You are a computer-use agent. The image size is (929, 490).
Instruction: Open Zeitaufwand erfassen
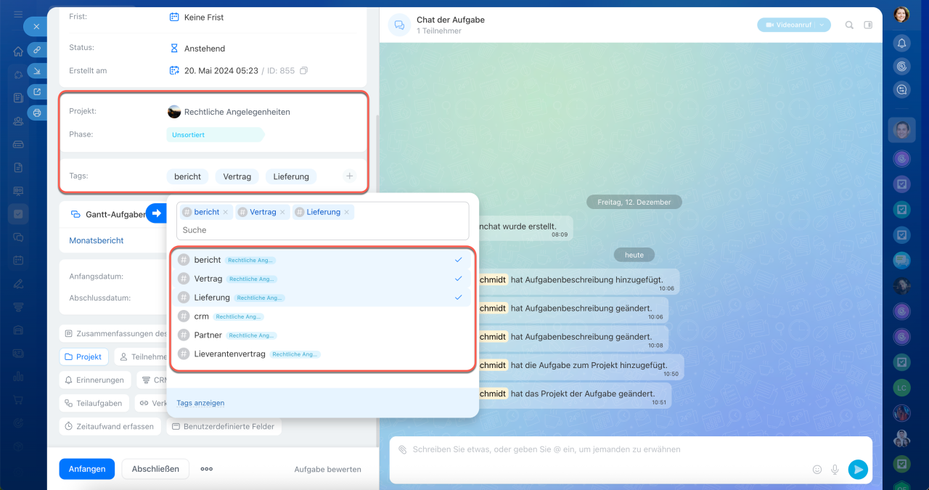110,426
